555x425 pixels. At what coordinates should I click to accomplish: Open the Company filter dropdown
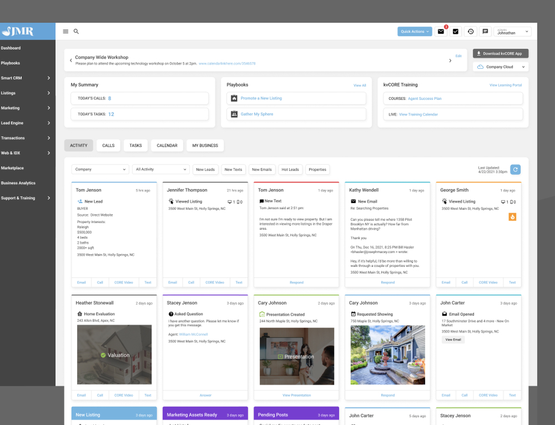tap(100, 170)
